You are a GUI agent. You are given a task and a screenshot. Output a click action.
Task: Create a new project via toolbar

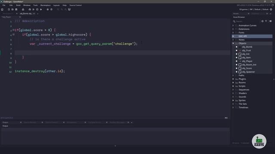tap(9, 9)
